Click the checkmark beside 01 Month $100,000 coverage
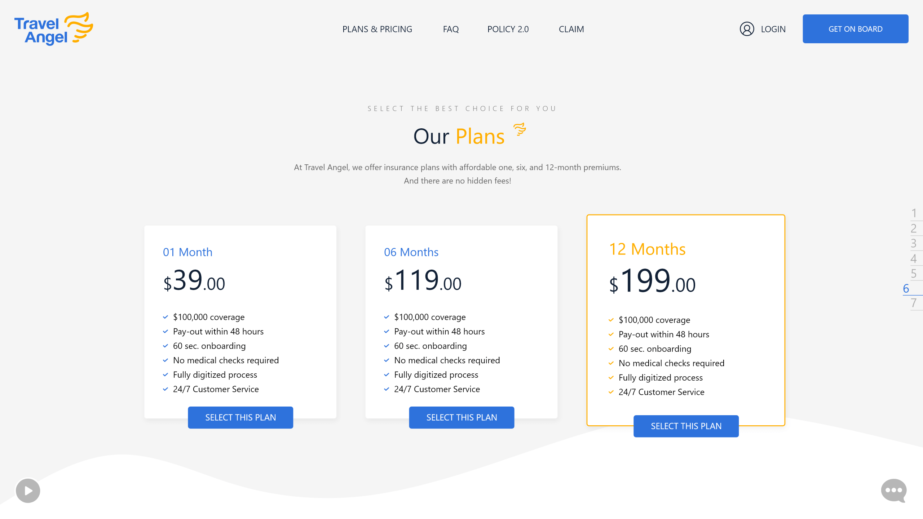 coord(165,317)
